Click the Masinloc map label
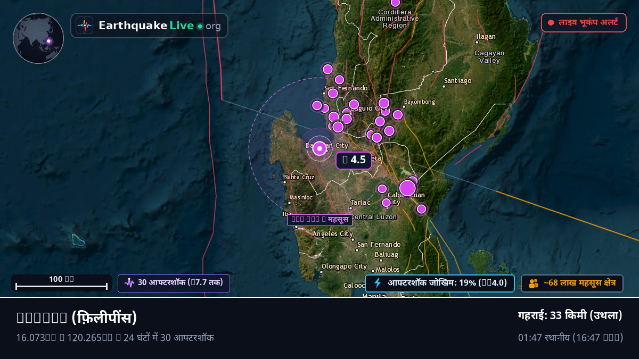Image resolution: width=639 pixels, height=359 pixels. click(301, 197)
